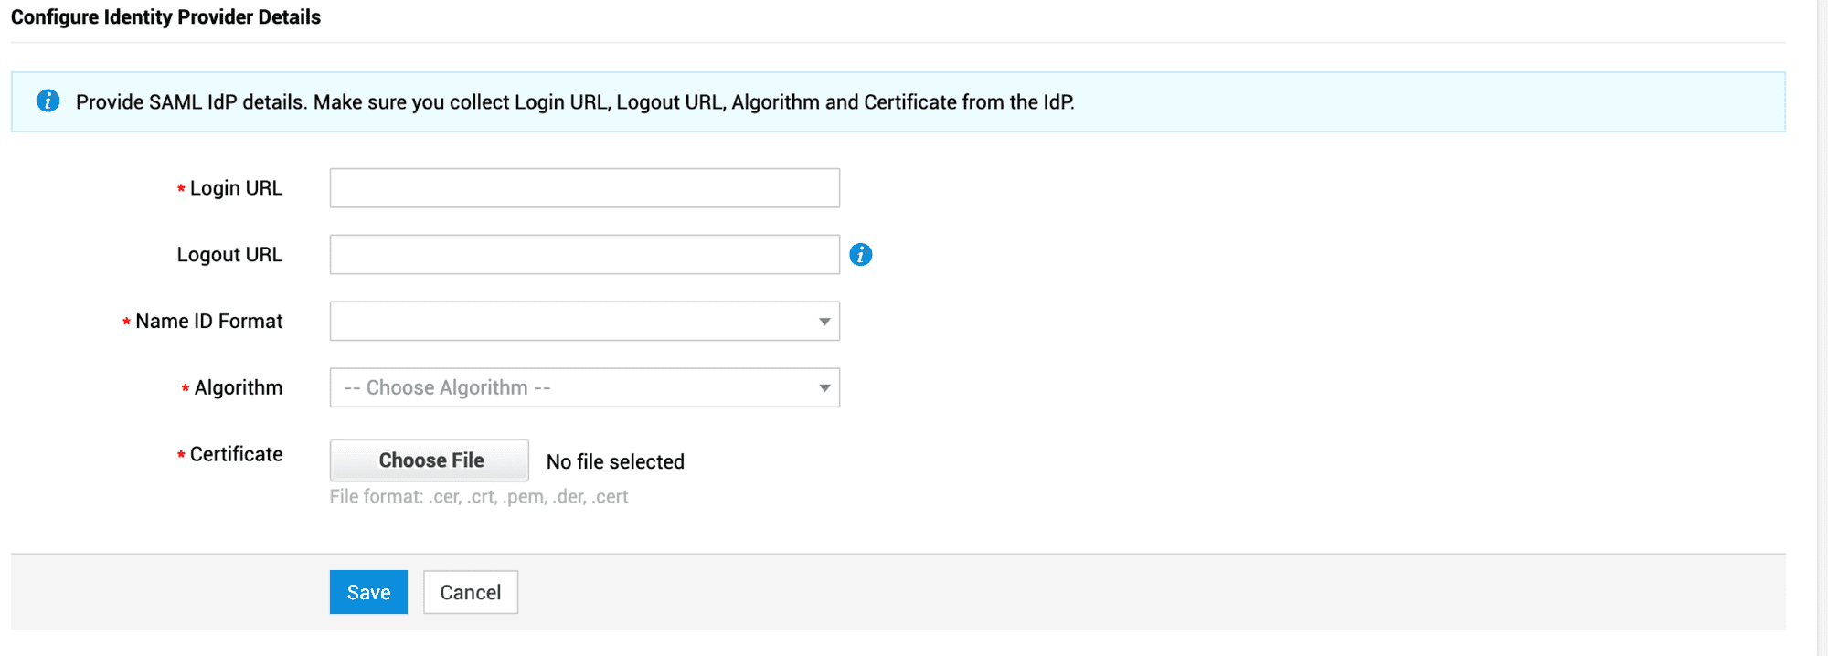
Task: Click the file format hint text
Action: point(479,497)
